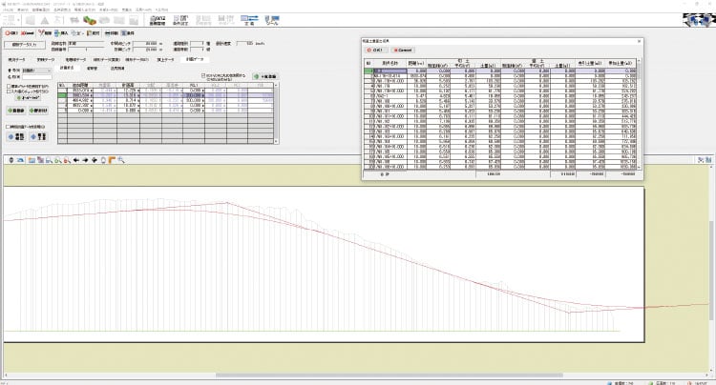Click the green calculation button above the table
The width and height of the screenshot is (716, 385).
pyautogui.click(x=264, y=76)
